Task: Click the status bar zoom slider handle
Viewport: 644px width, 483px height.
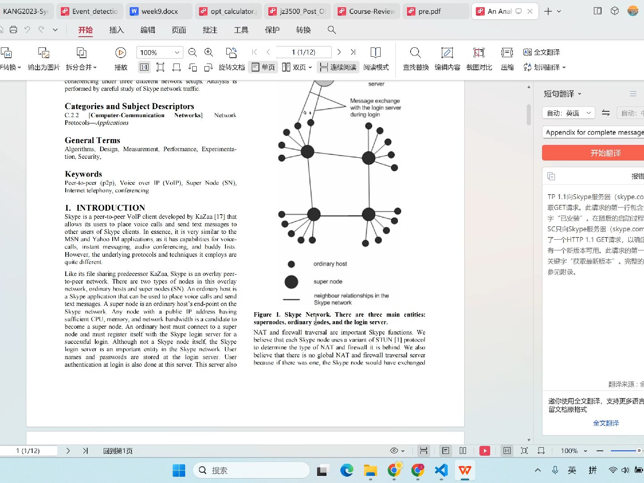Action: 639,451
